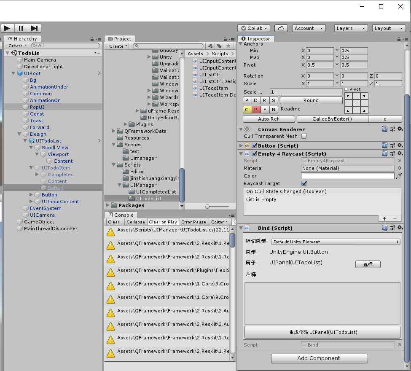The image size is (411, 371).
Task: Click the Pause icon next to Play
Action: coord(21,28)
